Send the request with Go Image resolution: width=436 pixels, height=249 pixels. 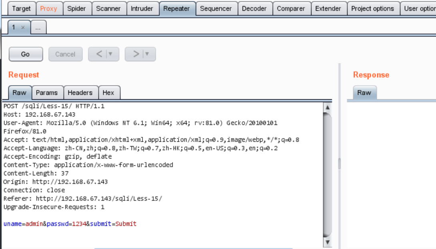(x=26, y=54)
